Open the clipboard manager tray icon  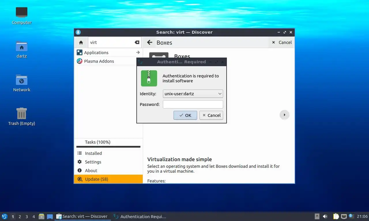coord(336,216)
